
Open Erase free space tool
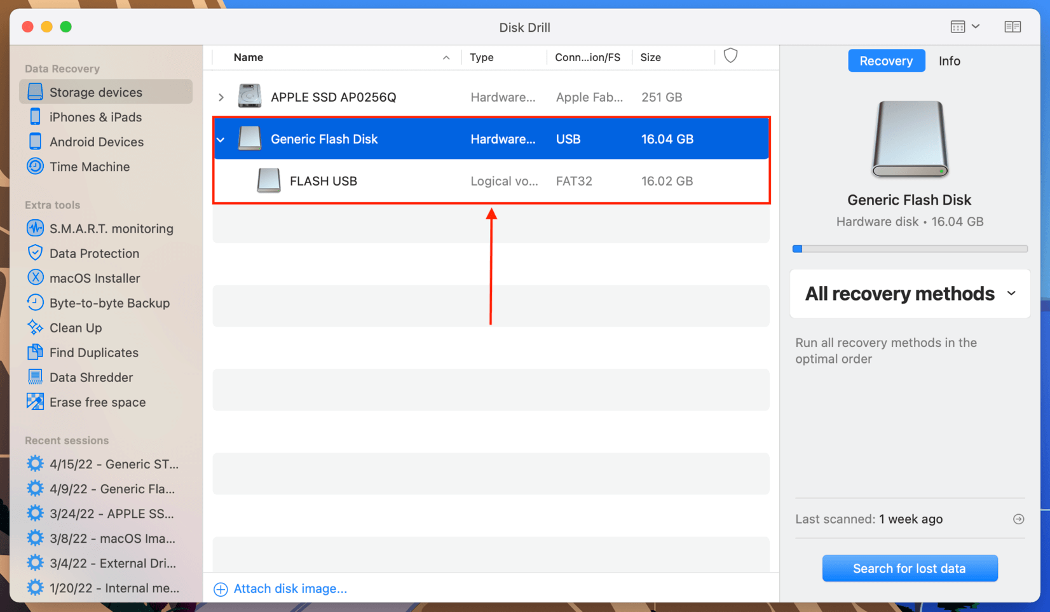point(97,402)
